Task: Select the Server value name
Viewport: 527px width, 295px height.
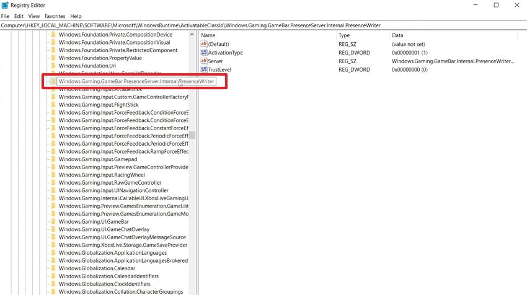Action: [215, 61]
